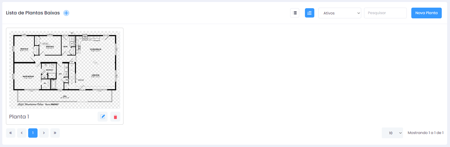Open the Planta 1 floor plan thumbnail
This screenshot has height=147, width=450.
click(65, 70)
